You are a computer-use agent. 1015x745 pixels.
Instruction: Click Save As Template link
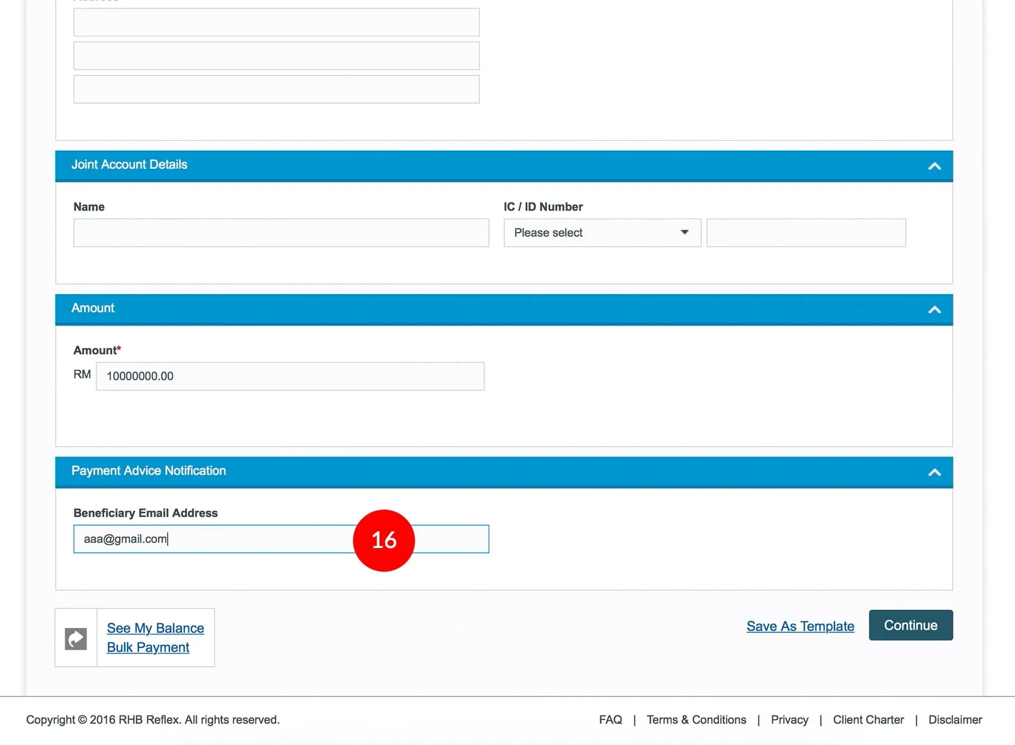[x=800, y=626]
